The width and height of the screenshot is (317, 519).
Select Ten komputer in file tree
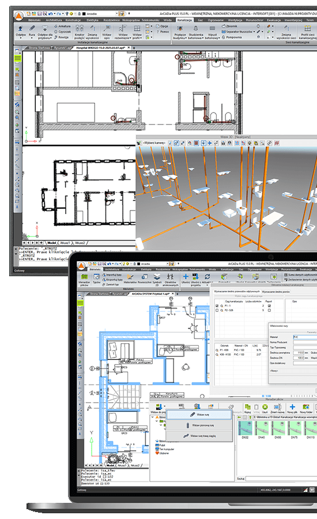(x=164, y=449)
